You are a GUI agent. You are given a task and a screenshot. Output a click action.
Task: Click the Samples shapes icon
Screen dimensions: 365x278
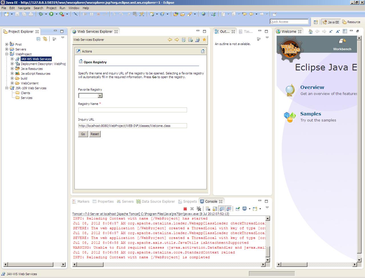click(290, 117)
